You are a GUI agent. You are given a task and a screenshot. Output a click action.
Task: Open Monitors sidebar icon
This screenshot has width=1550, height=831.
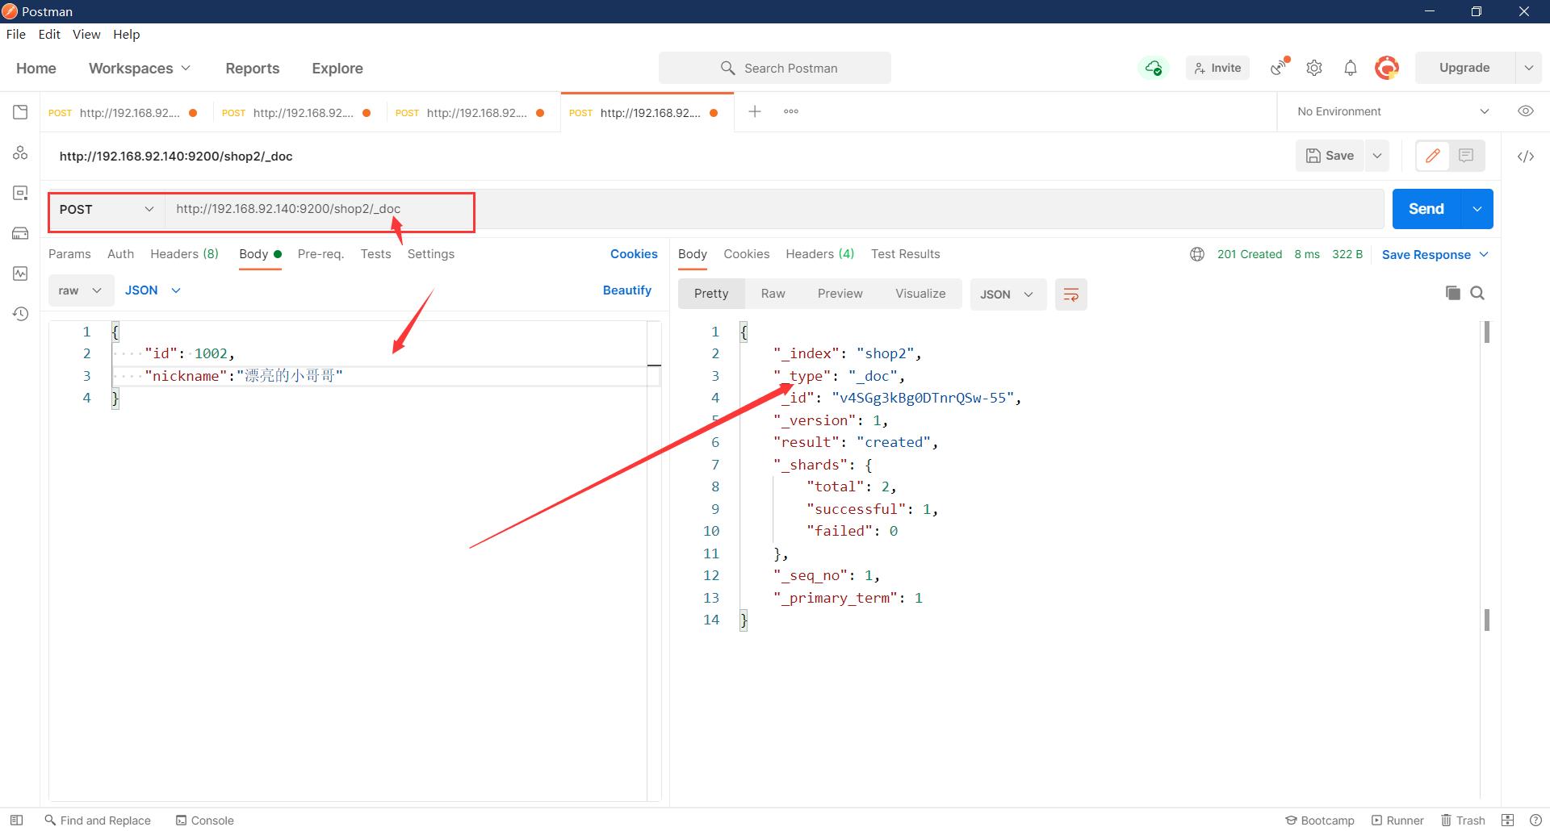(x=20, y=274)
